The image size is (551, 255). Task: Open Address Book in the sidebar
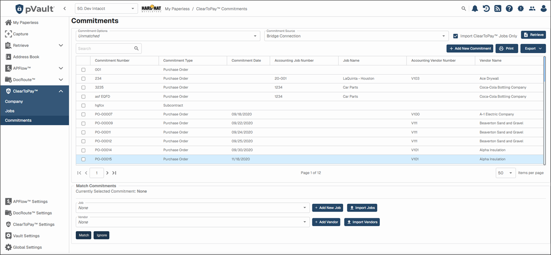(22, 57)
